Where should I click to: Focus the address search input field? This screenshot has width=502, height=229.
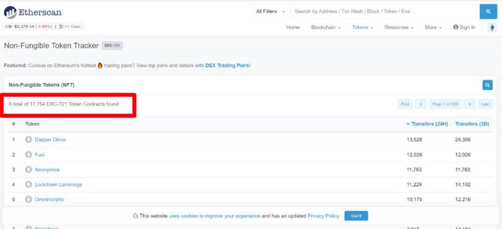(x=385, y=12)
